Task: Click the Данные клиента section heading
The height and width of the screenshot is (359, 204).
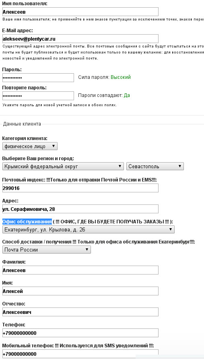Action: (22, 124)
